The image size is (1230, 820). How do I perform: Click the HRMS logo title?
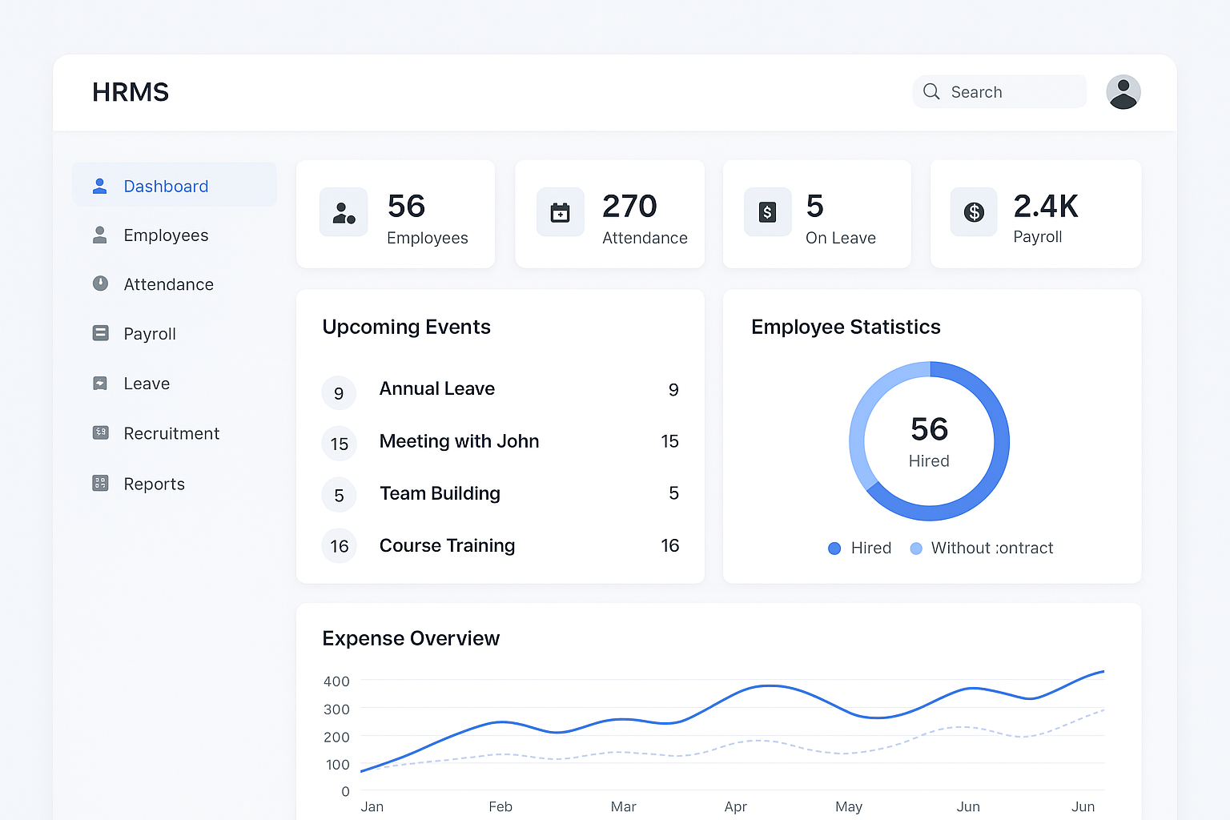coord(131,92)
